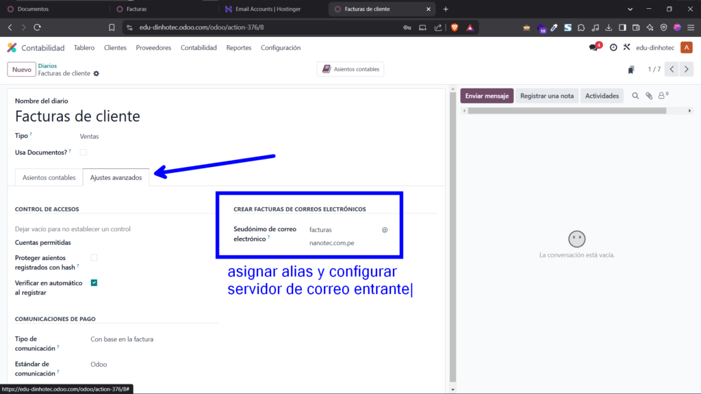Screen dimensions: 701x394
Task: Switch to Asientos contables tab
Action: 49,177
